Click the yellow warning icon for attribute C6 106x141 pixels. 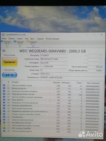pyautogui.click(x=4, y=125)
